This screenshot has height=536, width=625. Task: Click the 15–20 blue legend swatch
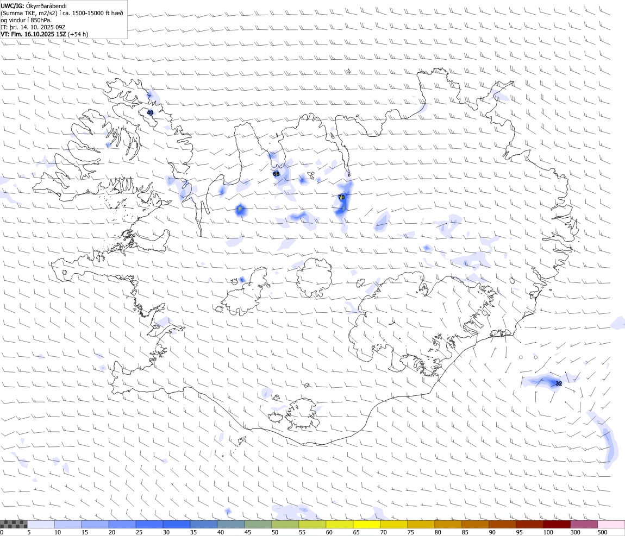pos(95,524)
